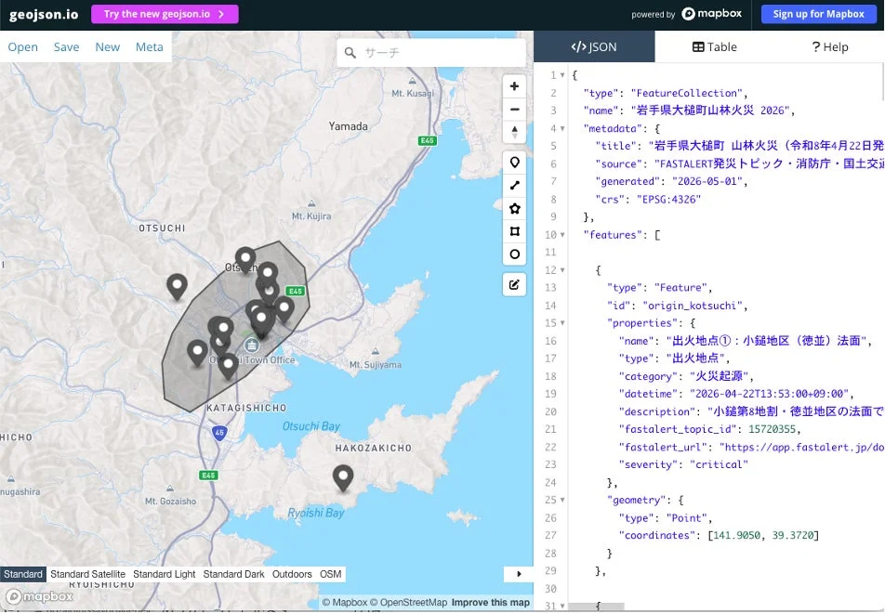This screenshot has height=613, width=885.
Task: Fold the metadata object at line 4
Action: [x=562, y=128]
